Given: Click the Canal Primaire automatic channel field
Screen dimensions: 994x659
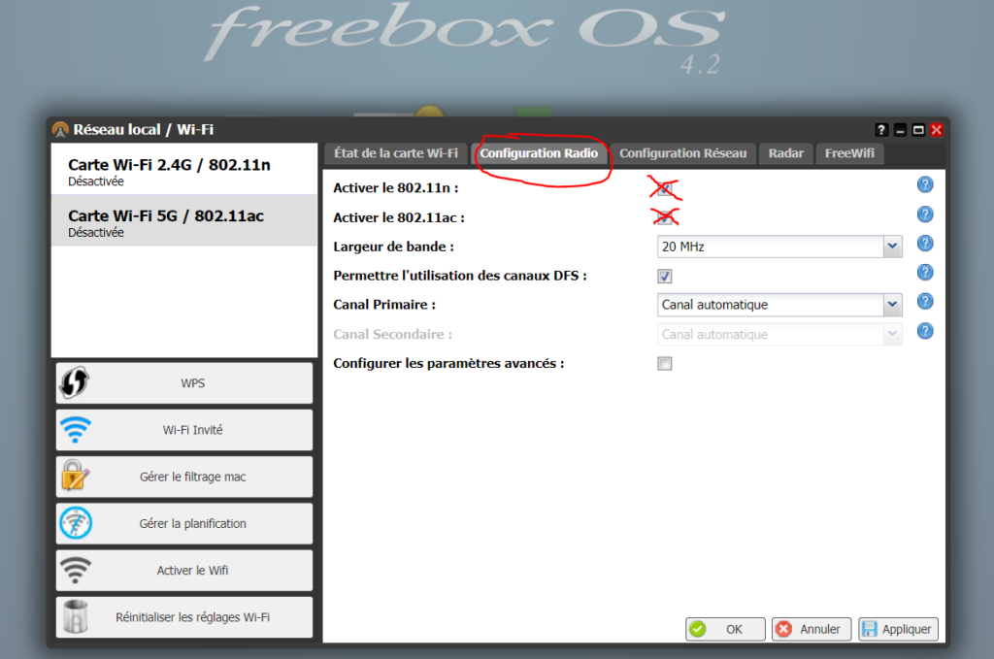Looking at the screenshot, I should coord(771,305).
